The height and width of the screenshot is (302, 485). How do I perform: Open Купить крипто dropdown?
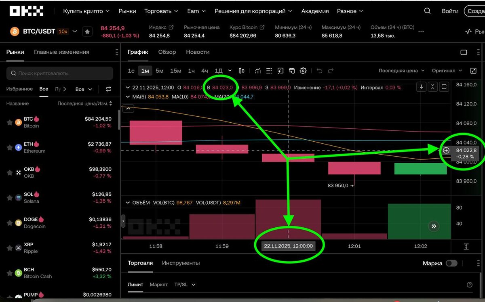(86, 11)
